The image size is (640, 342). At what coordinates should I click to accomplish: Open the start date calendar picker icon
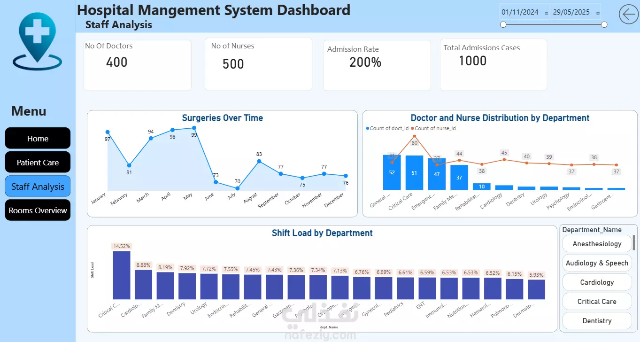pos(546,13)
